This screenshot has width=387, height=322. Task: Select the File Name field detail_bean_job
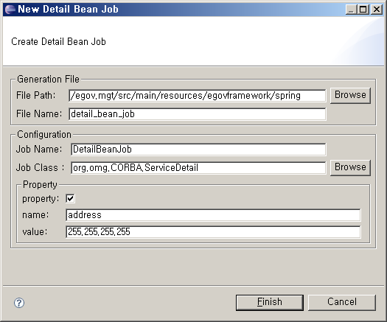click(198, 114)
